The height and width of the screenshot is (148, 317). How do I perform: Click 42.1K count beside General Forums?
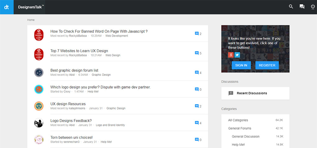(279, 128)
